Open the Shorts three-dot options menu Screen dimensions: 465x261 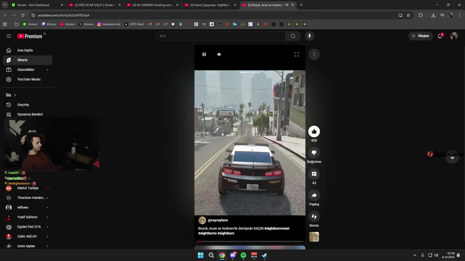click(x=314, y=54)
